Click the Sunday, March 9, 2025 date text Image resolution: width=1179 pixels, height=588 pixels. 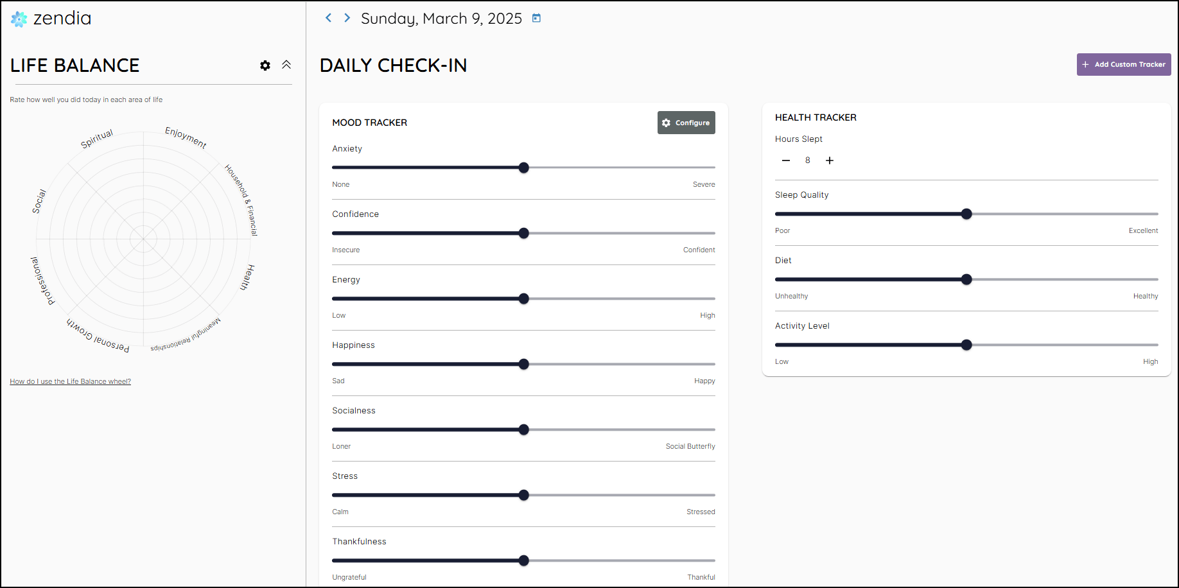(x=441, y=19)
